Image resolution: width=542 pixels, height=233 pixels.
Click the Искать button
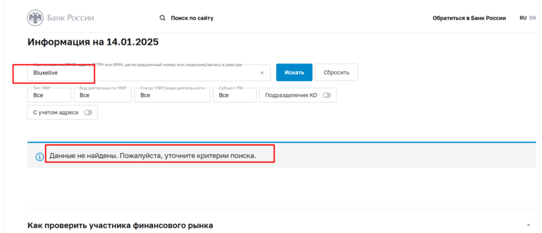[x=294, y=73]
